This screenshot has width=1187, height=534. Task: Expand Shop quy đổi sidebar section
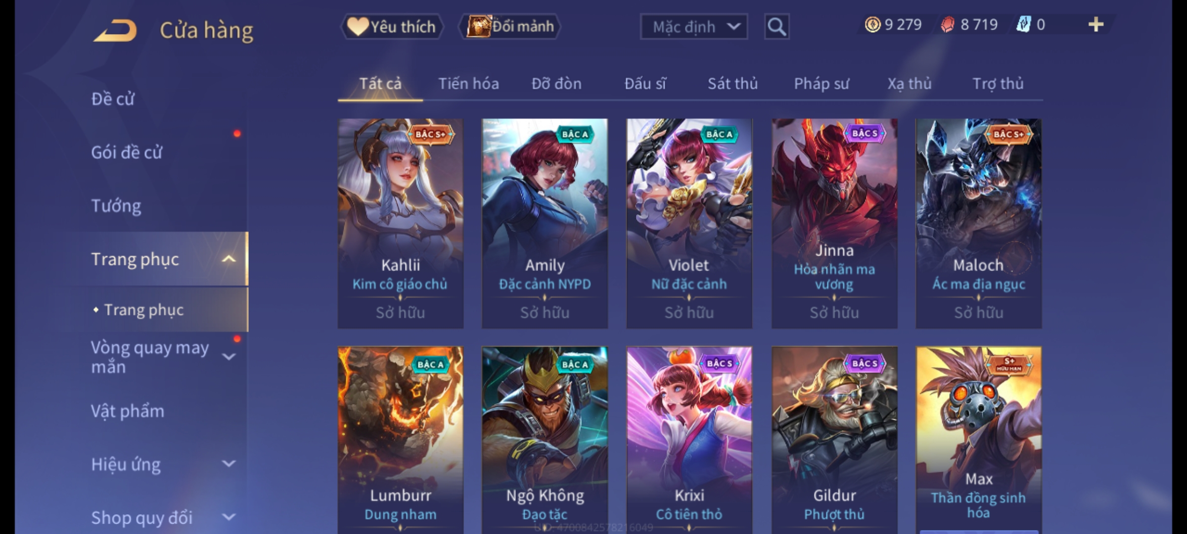228,517
